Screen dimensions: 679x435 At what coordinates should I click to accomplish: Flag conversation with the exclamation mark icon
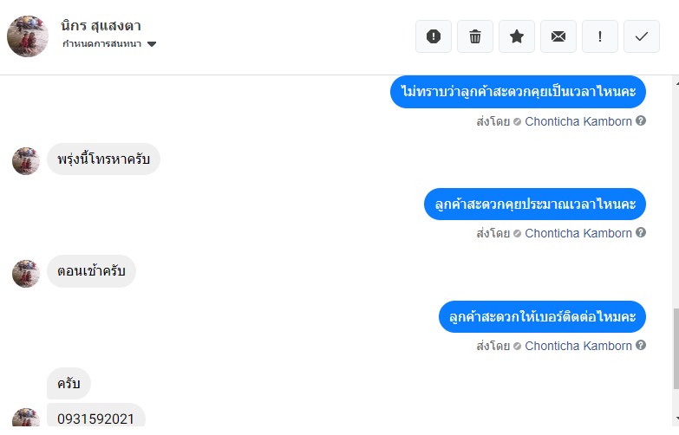coord(600,36)
